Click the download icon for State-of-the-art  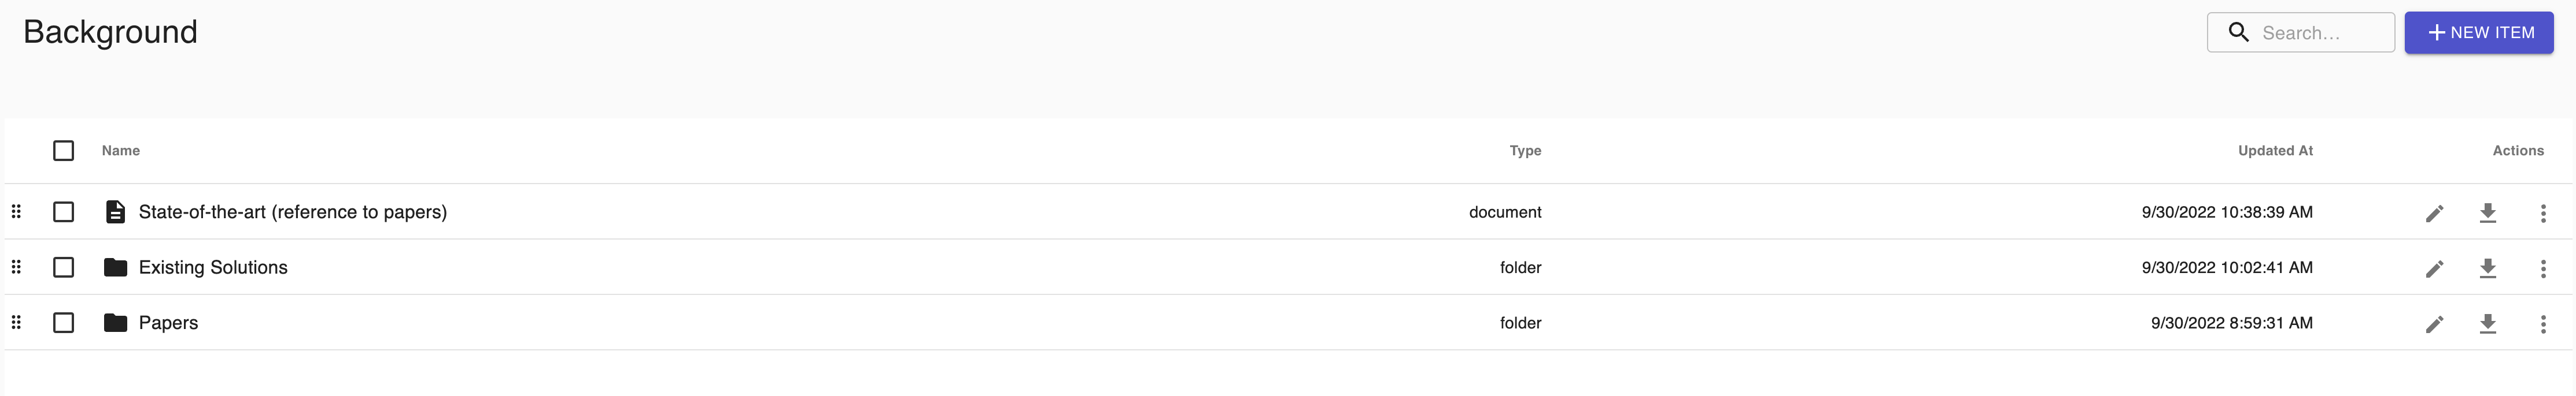pyautogui.click(x=2489, y=211)
